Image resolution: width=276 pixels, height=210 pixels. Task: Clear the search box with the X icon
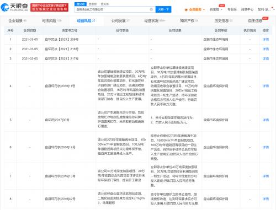tap(151, 9)
